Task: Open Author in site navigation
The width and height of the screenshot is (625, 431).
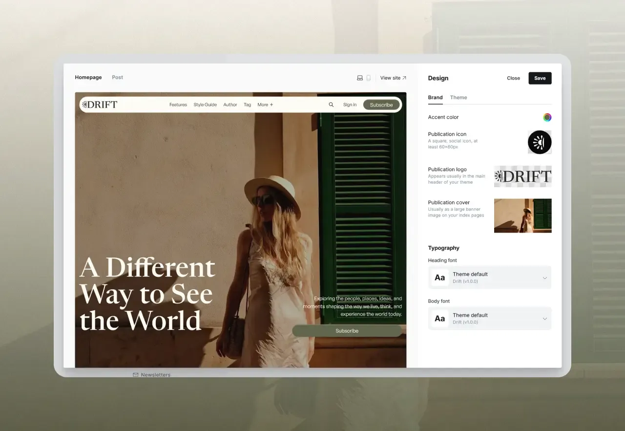Action: point(230,105)
